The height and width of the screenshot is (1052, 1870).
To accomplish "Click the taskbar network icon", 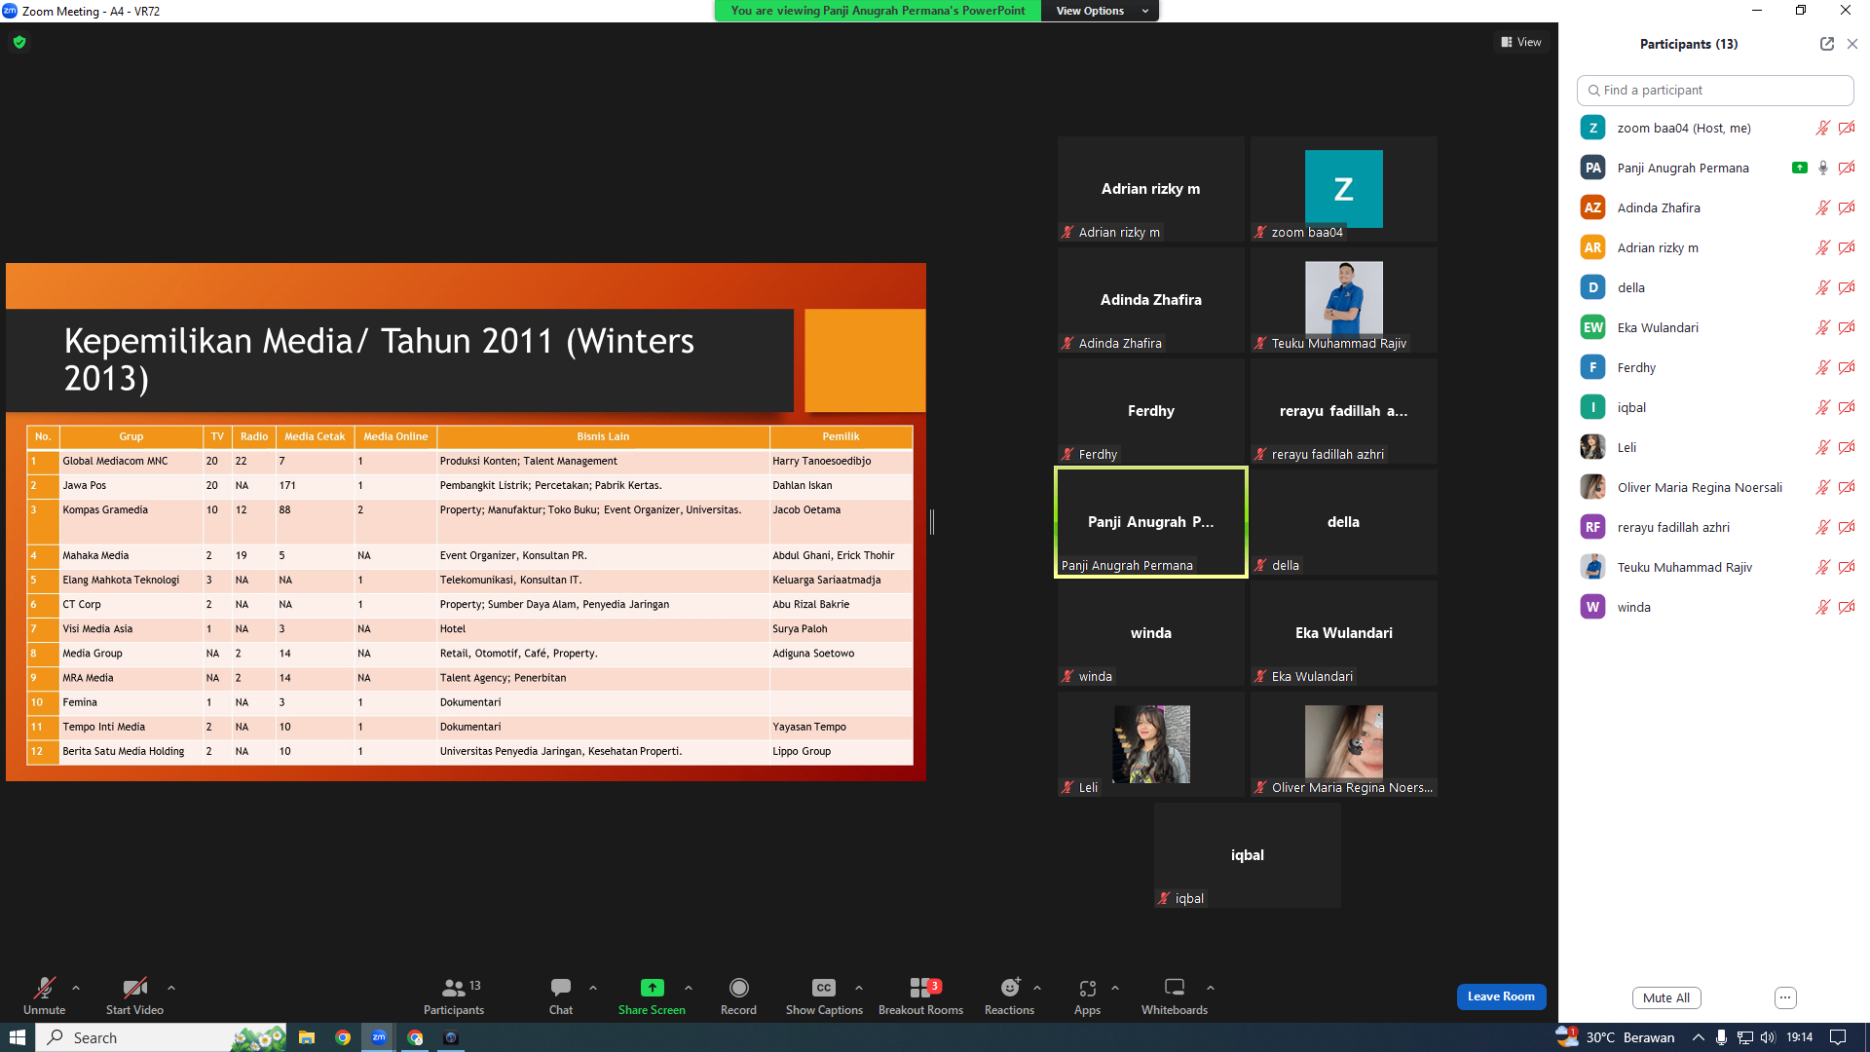I will click(x=1745, y=1037).
